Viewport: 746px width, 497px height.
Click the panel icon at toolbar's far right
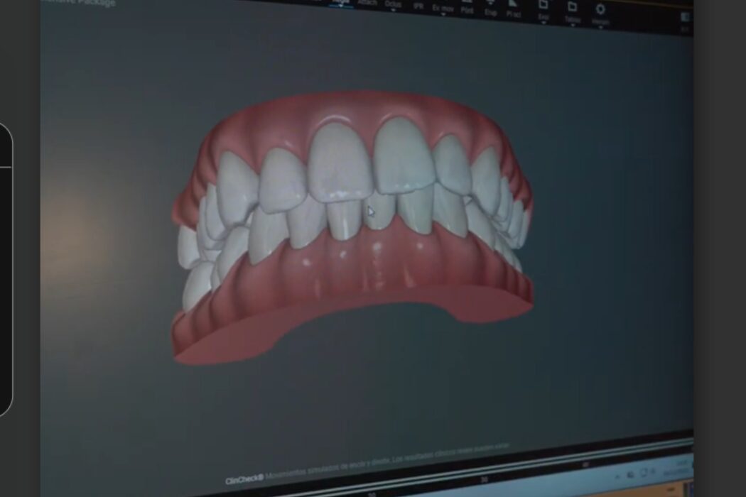pos(685,17)
